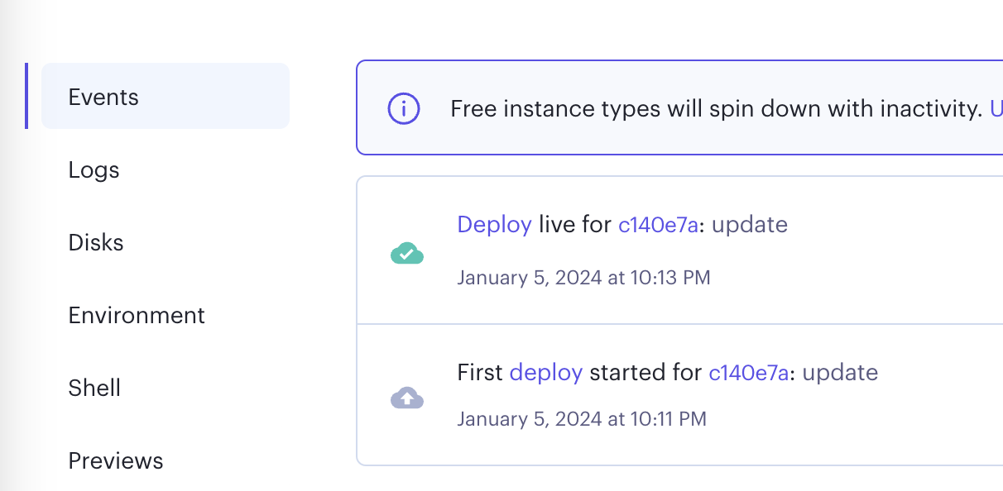
Task: Select Previews in the sidebar
Action: pyautogui.click(x=116, y=460)
